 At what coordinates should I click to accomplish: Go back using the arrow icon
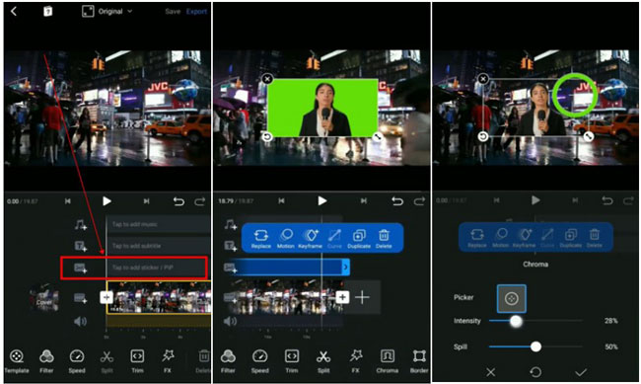[14, 11]
